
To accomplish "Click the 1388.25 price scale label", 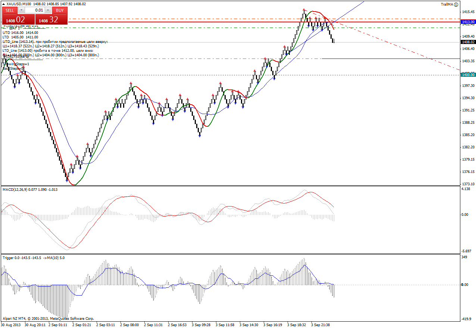I will pos(468,123).
